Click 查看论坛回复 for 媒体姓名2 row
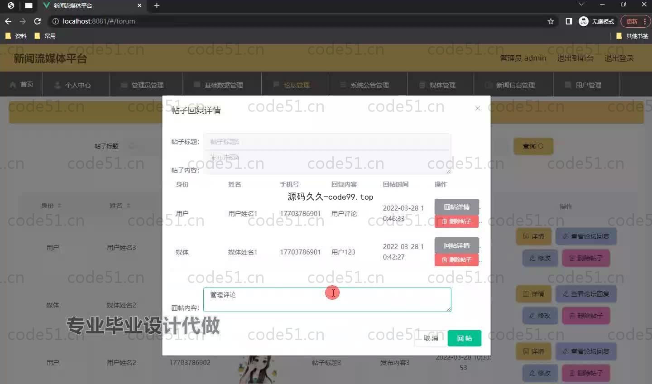Image resolution: width=652 pixels, height=384 pixels. point(586,294)
